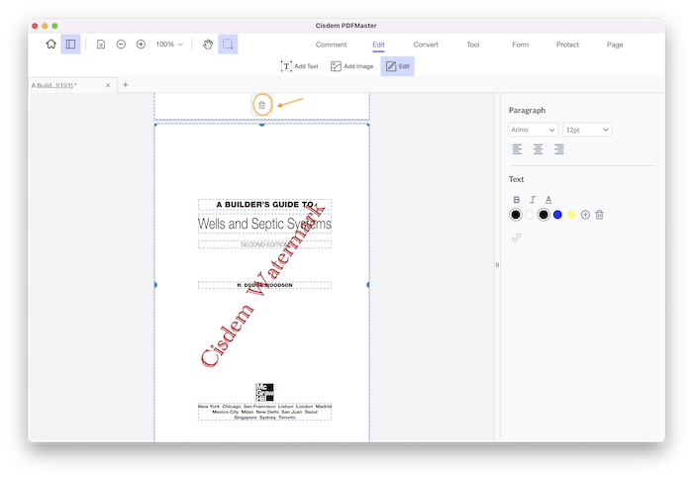Choose the yellow color swatch
This screenshot has height=479, width=693.
click(571, 215)
